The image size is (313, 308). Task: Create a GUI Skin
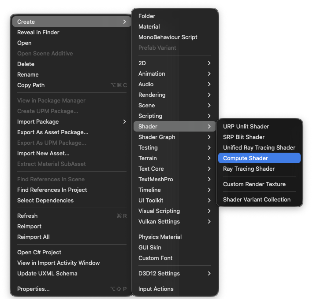175,247
